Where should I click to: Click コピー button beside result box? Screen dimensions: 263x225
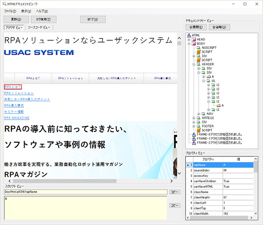pyautogui.click(x=174, y=205)
